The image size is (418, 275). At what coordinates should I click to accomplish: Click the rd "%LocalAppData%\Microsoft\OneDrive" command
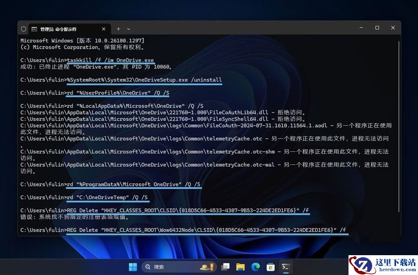click(x=135, y=106)
